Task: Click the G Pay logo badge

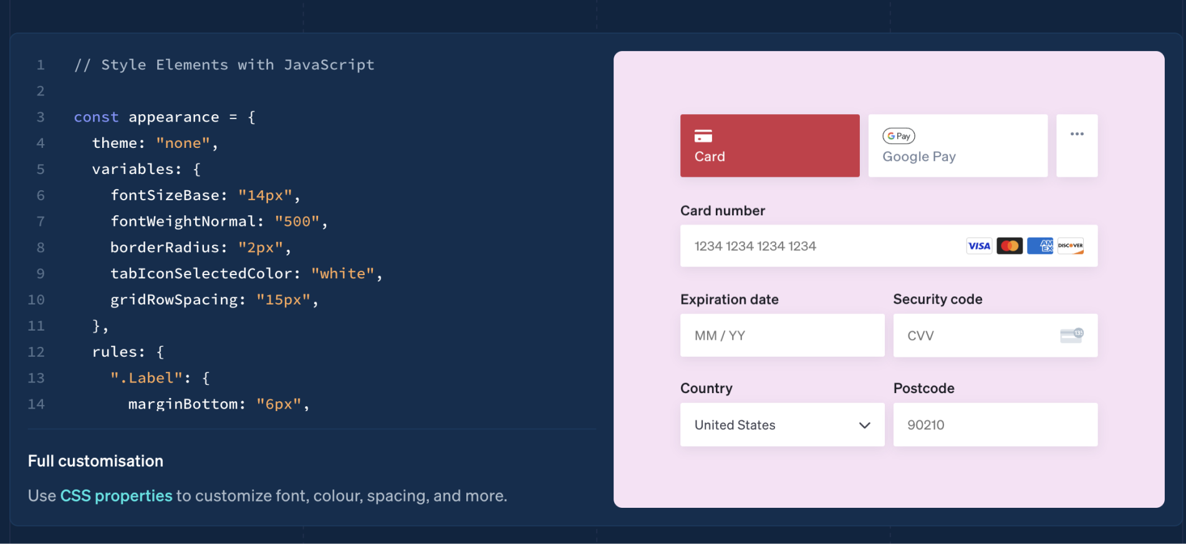Action: tap(899, 136)
